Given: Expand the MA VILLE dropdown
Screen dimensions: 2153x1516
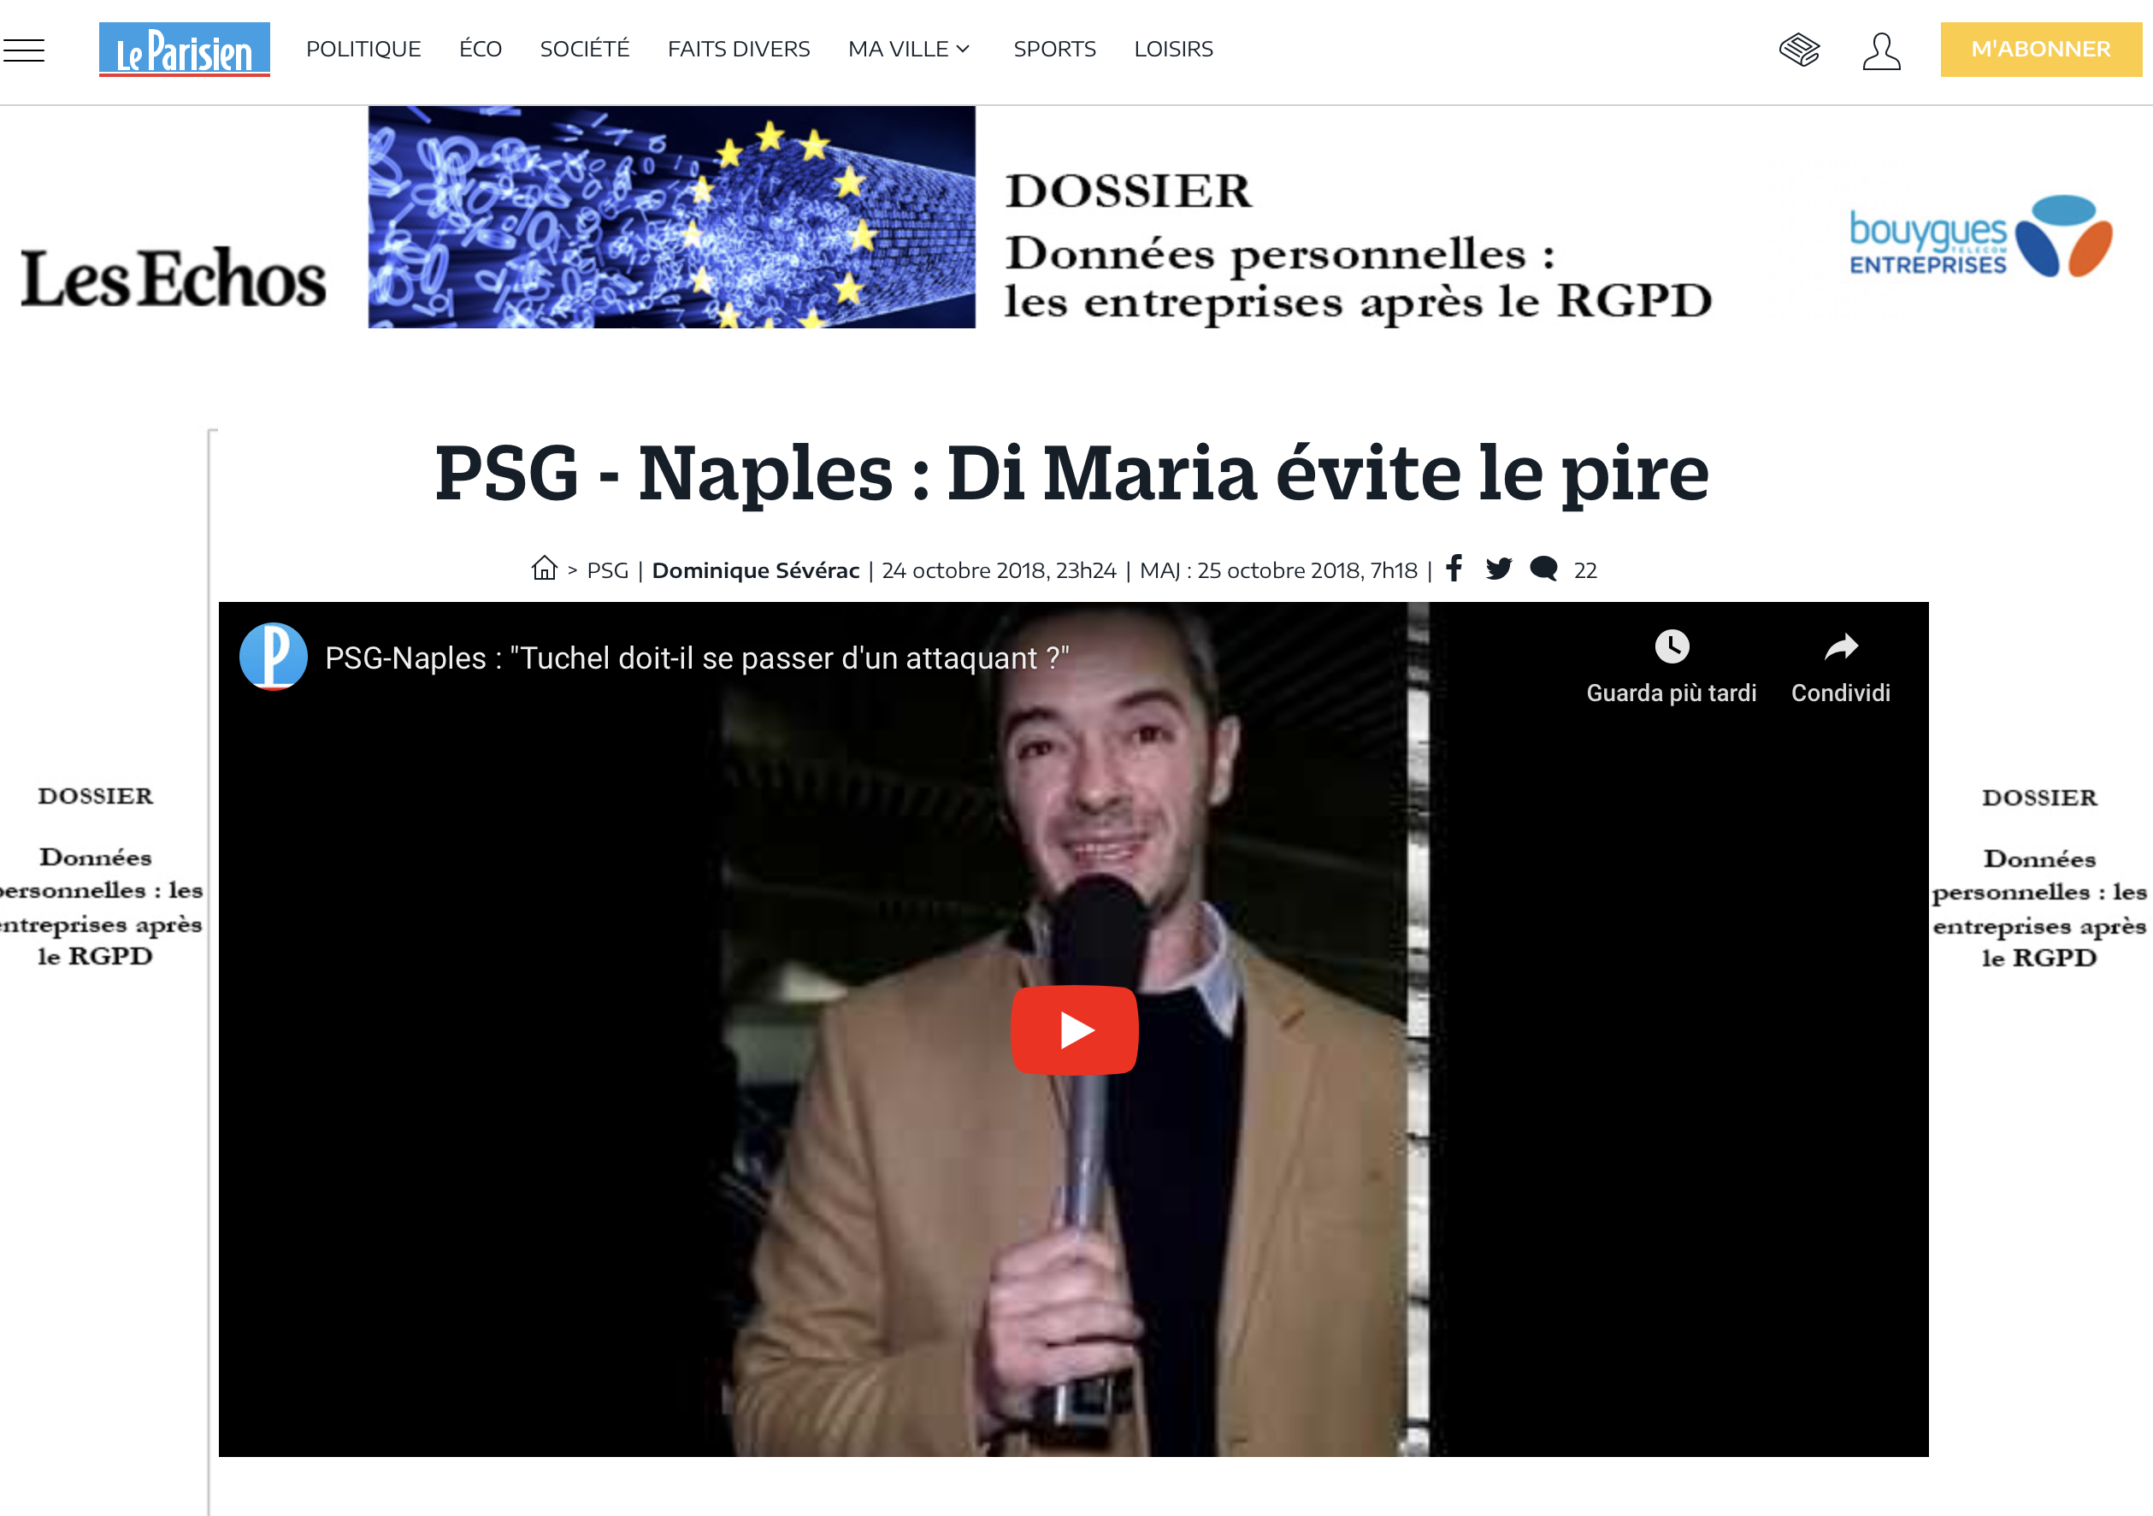Looking at the screenshot, I should [909, 49].
